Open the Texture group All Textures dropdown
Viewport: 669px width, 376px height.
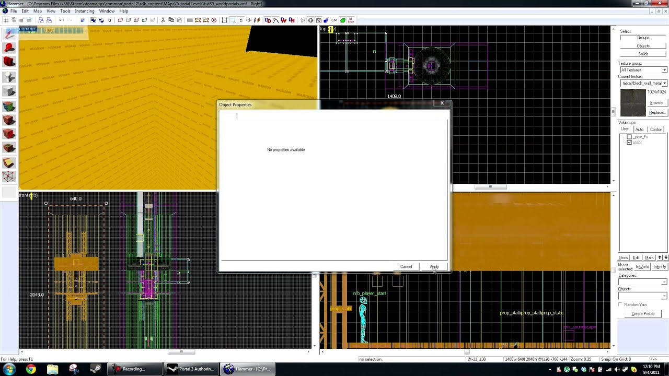[643, 70]
